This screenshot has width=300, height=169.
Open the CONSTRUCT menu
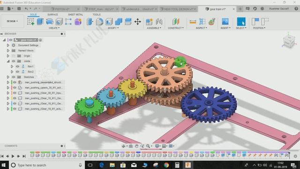(x=176, y=28)
